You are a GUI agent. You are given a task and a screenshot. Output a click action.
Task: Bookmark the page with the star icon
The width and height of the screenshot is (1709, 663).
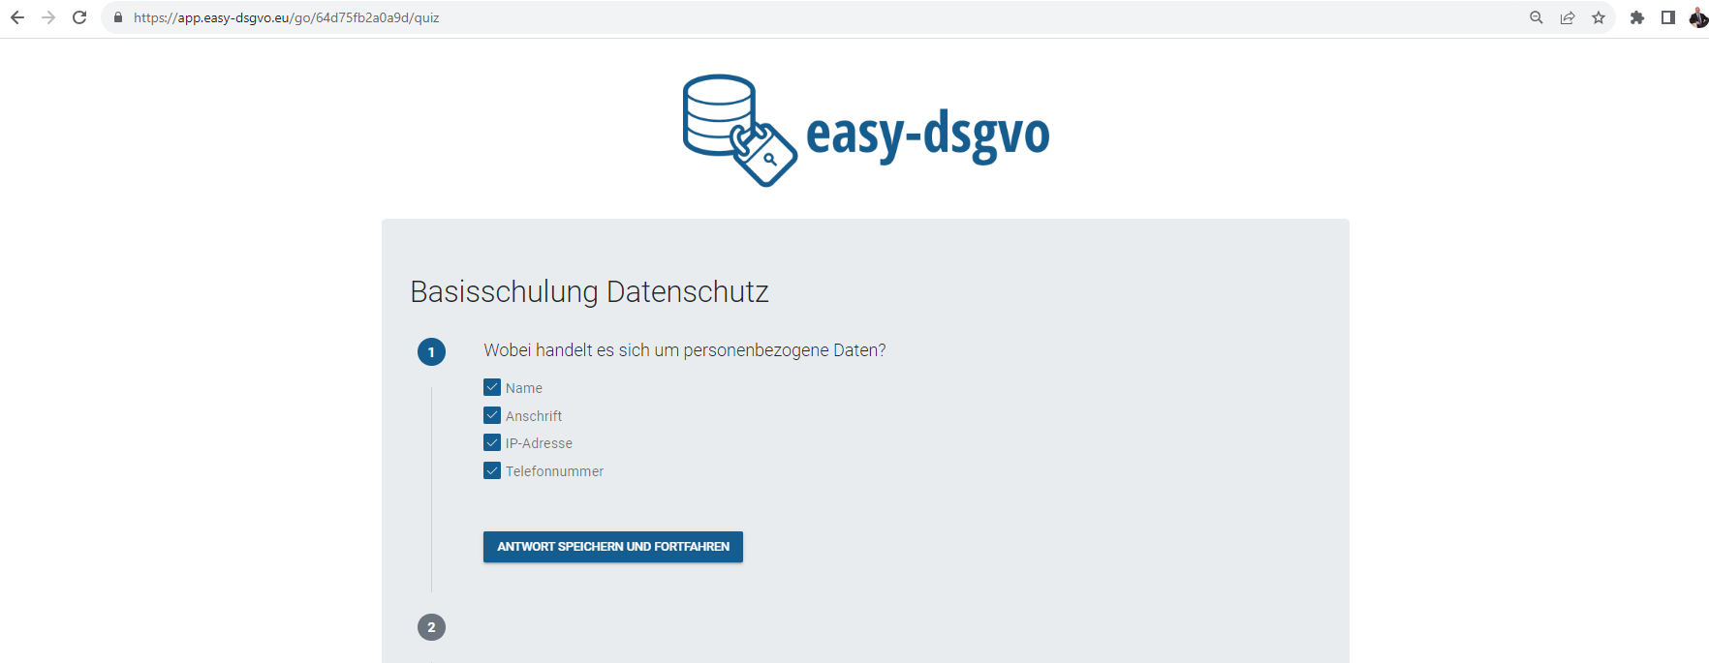(1599, 17)
